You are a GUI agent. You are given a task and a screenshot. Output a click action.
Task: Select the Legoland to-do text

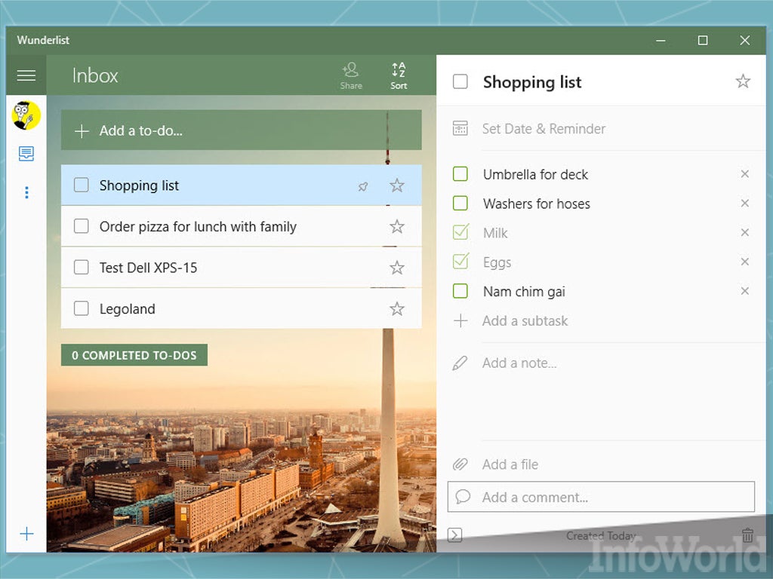click(127, 309)
